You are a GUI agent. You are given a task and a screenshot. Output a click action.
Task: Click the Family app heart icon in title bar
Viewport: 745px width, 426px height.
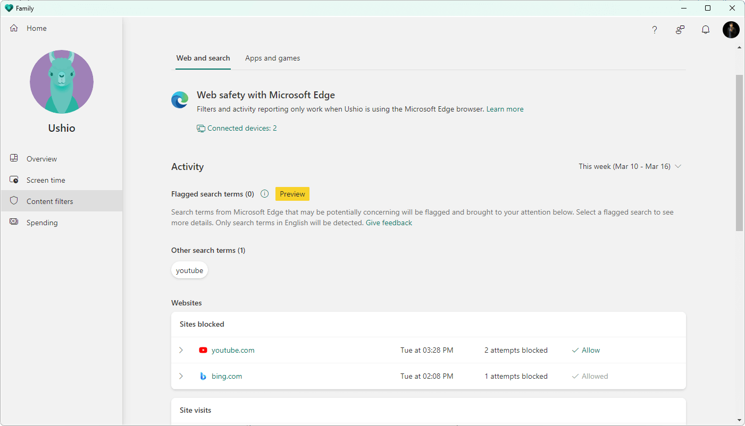[9, 8]
